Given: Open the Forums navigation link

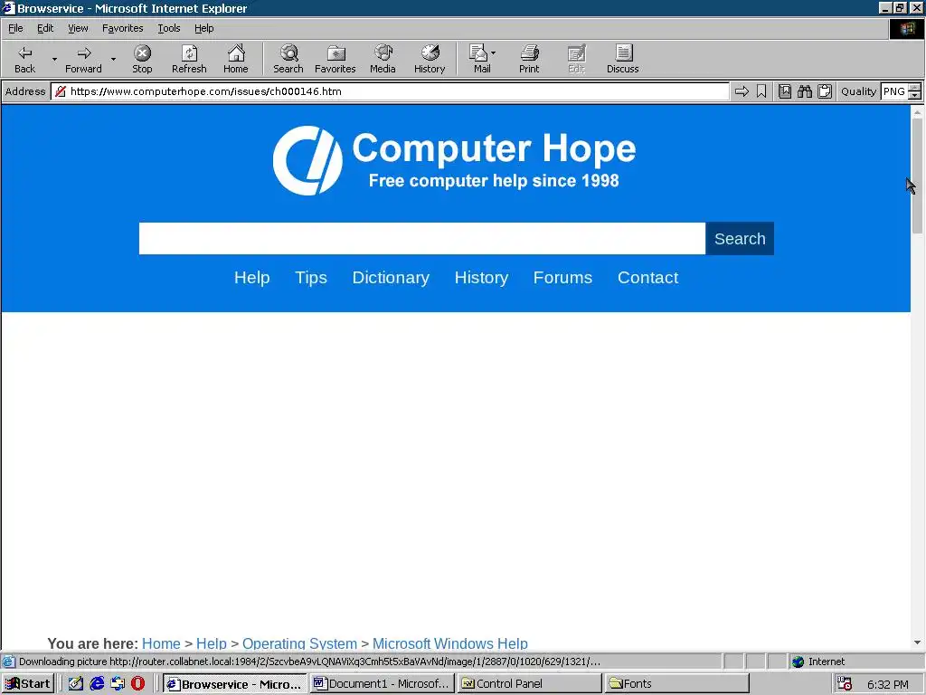Looking at the screenshot, I should pyautogui.click(x=562, y=277).
